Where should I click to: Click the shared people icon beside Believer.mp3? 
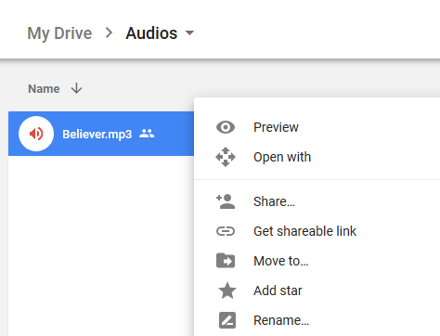point(147,134)
